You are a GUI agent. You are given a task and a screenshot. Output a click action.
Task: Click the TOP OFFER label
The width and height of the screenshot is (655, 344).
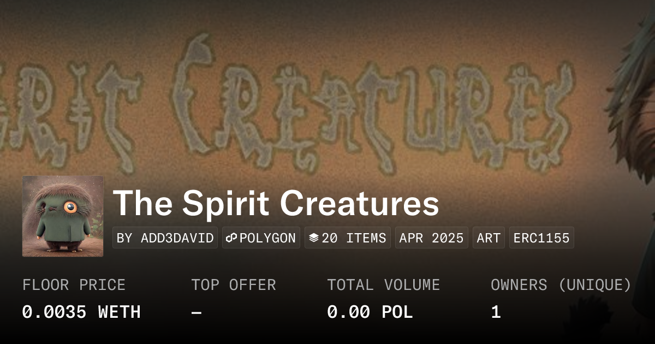234,285
